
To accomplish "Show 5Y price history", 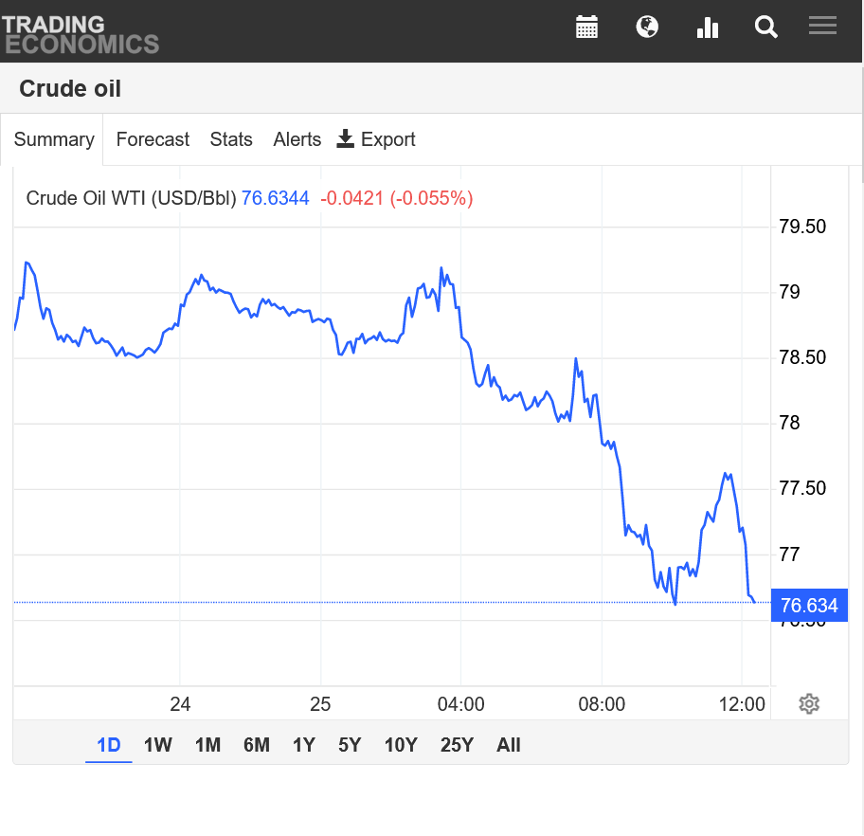I will pos(350,745).
